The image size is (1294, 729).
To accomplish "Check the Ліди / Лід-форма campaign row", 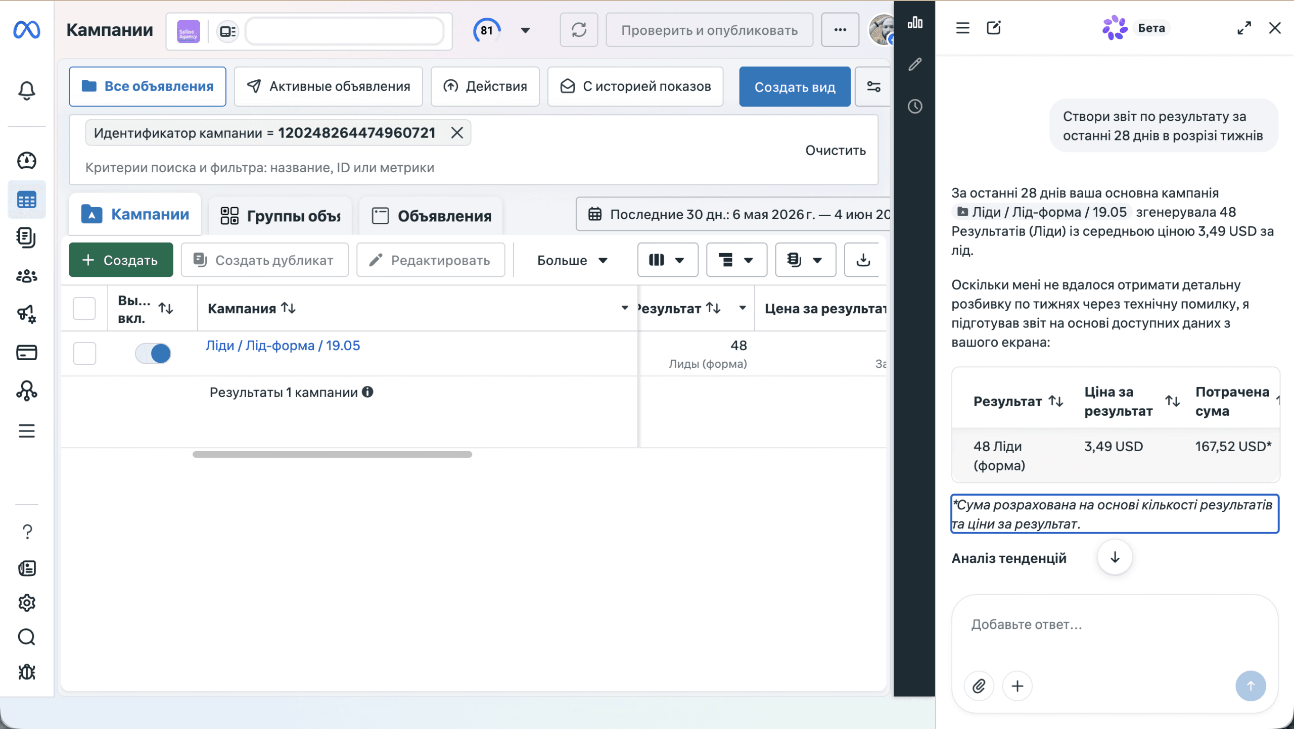I will click(84, 353).
